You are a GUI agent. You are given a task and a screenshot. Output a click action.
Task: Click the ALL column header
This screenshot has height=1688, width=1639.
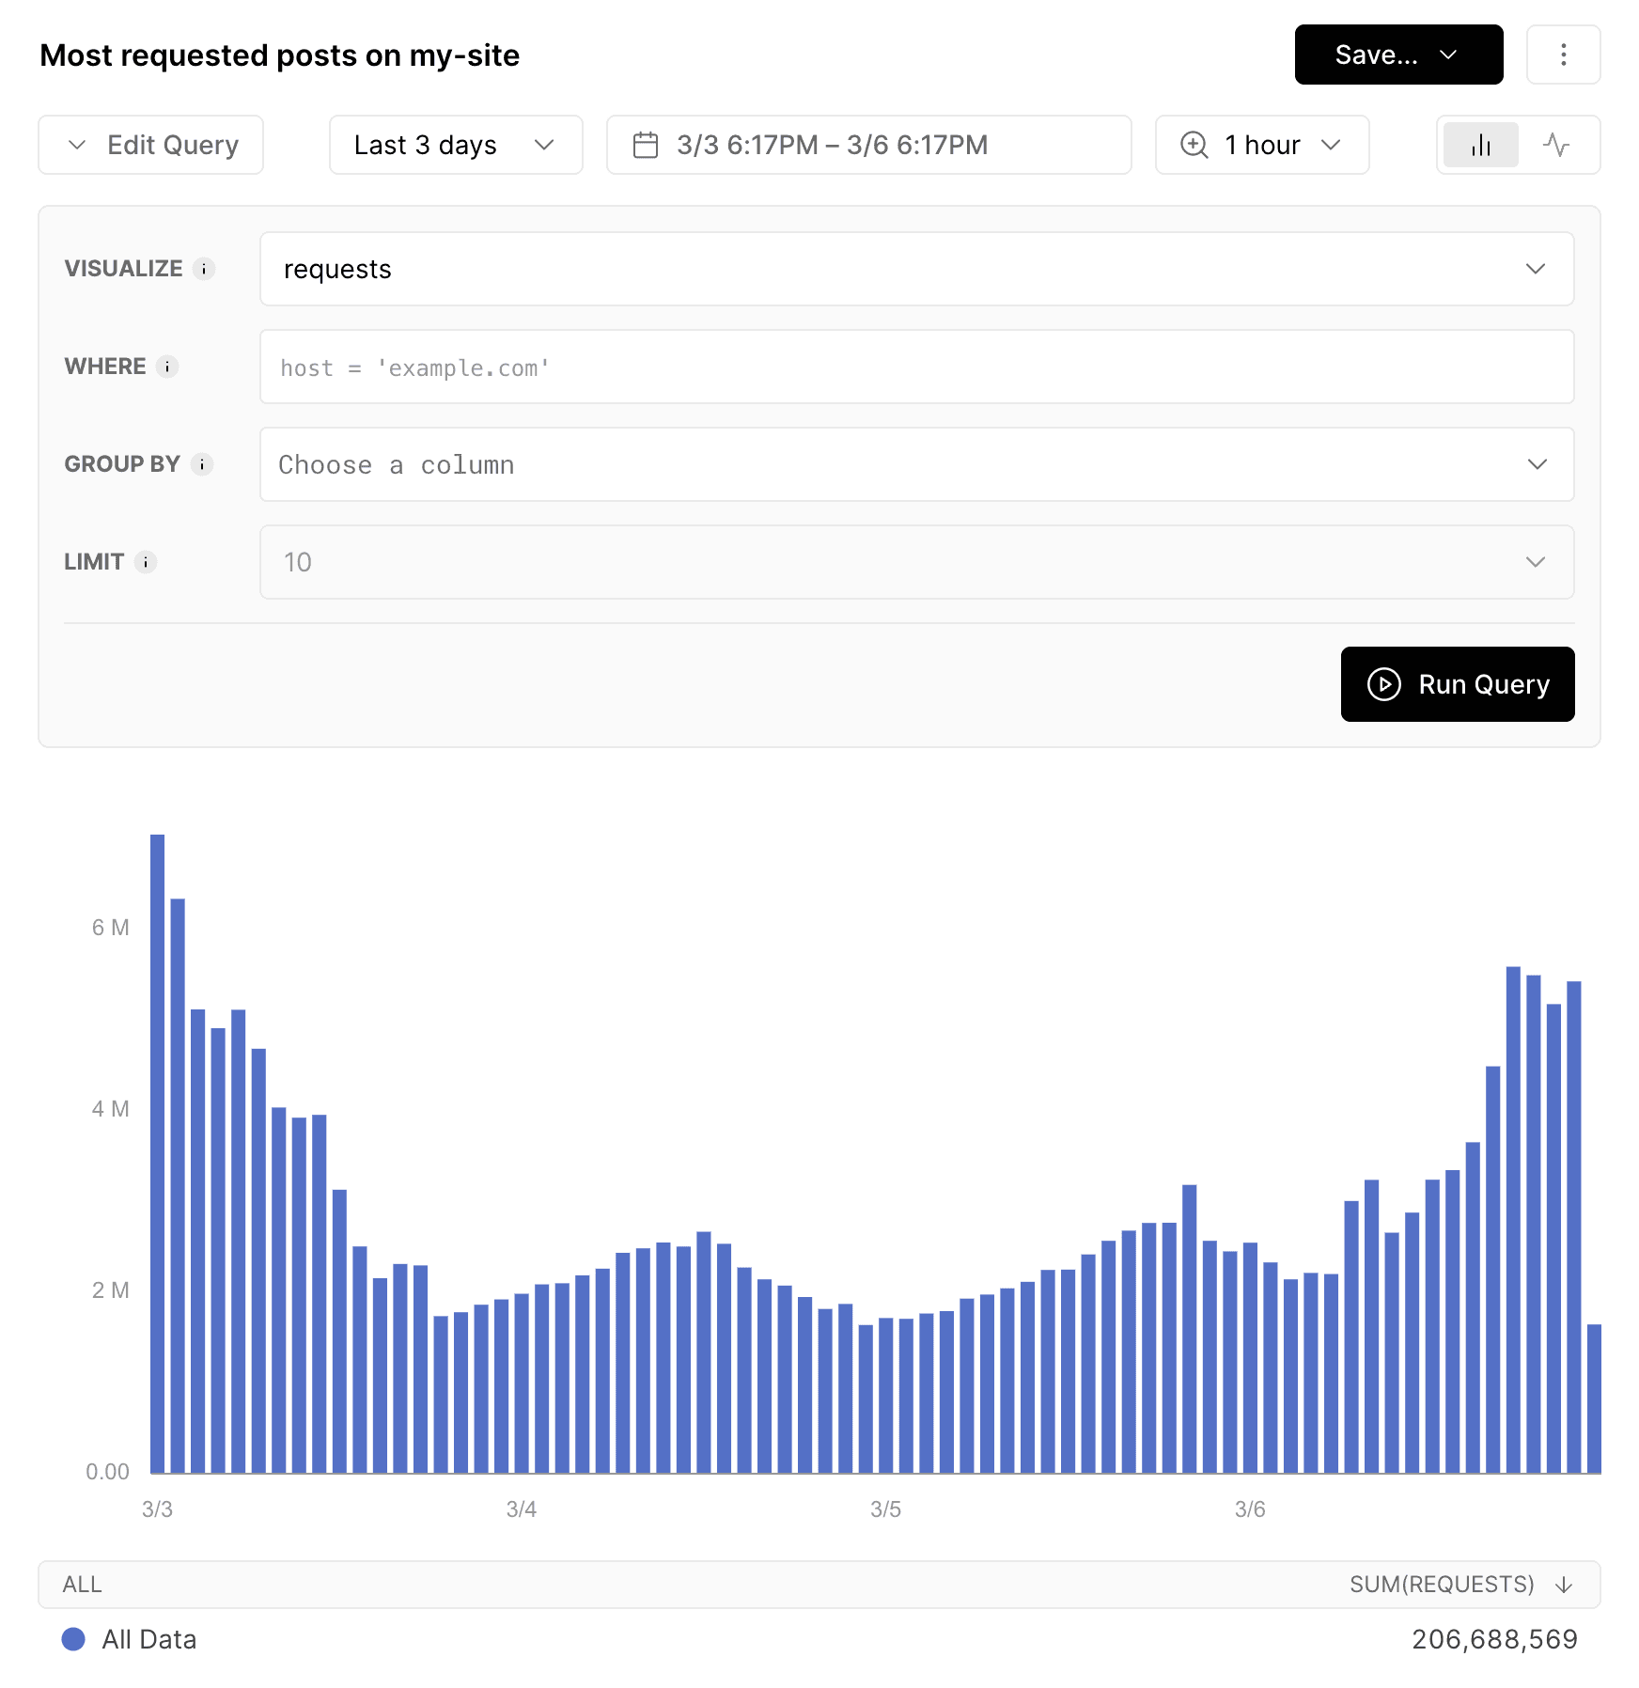tap(83, 1585)
